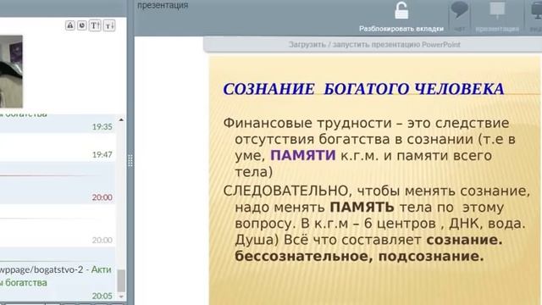Click the panel splitter grip handle

point(130,161)
